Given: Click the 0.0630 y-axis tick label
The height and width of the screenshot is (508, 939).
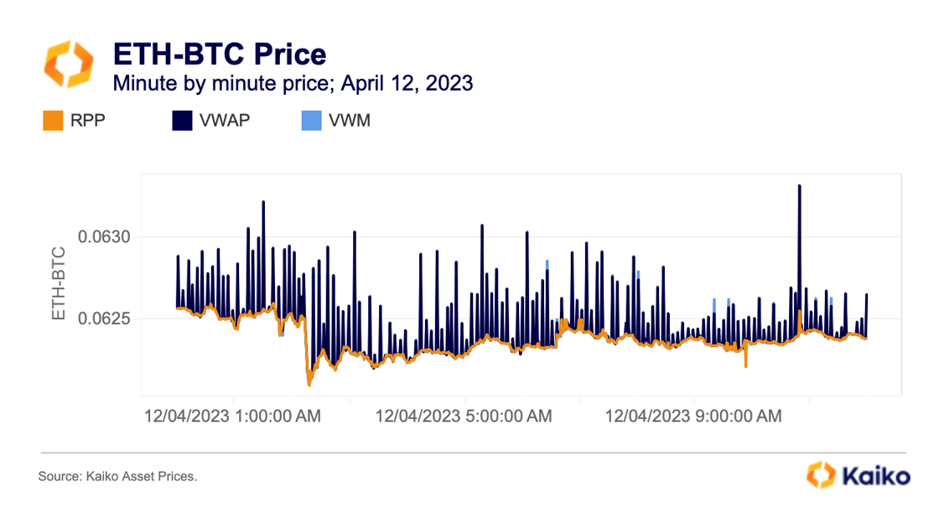Looking at the screenshot, I should [x=105, y=237].
